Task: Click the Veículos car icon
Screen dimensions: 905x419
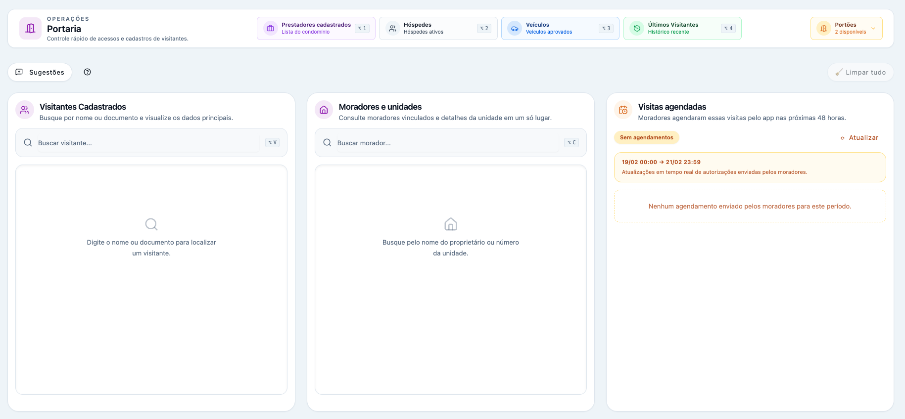Action: pyautogui.click(x=515, y=29)
